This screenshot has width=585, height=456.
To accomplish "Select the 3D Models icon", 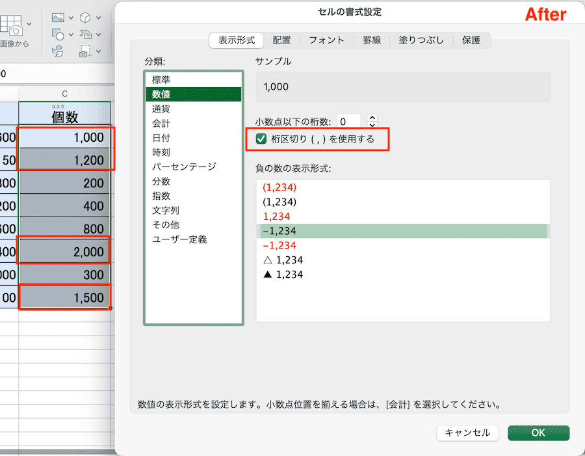I will coord(85,17).
